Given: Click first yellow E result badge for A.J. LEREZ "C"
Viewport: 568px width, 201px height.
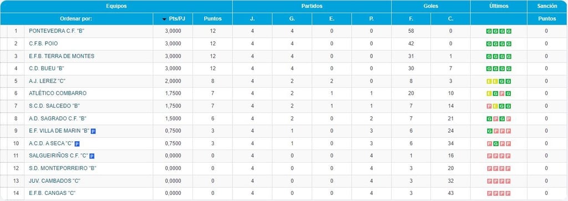Looking at the screenshot, I should coord(489,81).
